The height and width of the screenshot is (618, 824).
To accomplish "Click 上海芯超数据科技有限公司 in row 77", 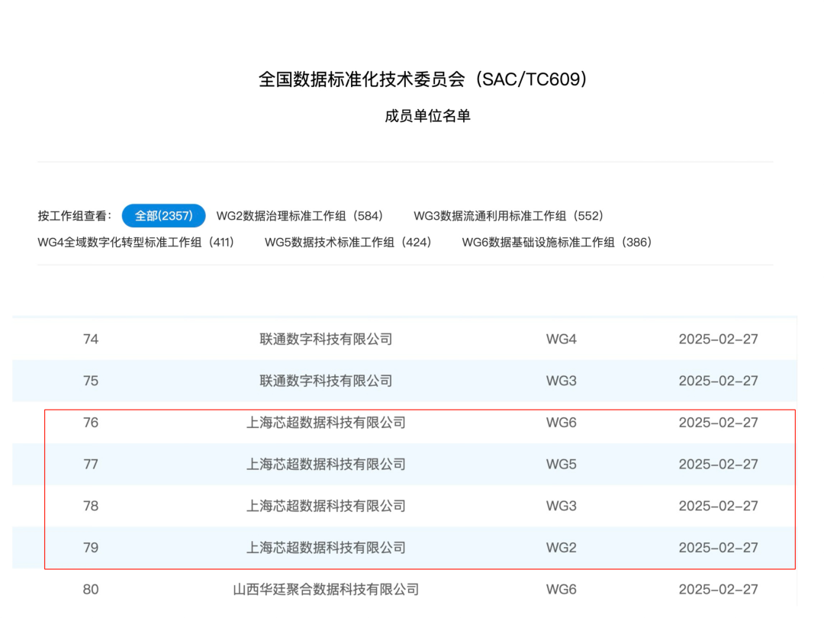I will [326, 464].
